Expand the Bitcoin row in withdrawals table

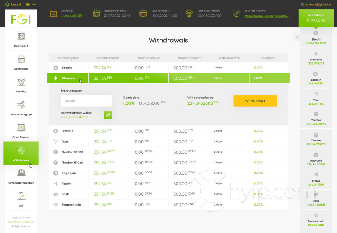pyautogui.click(x=168, y=68)
